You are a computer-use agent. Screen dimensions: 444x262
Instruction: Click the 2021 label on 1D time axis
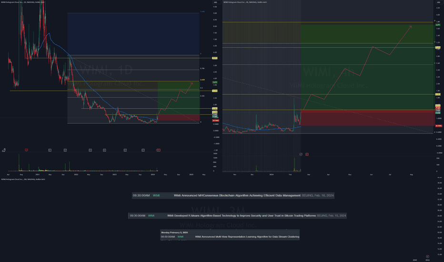pyautogui.click(x=38, y=175)
